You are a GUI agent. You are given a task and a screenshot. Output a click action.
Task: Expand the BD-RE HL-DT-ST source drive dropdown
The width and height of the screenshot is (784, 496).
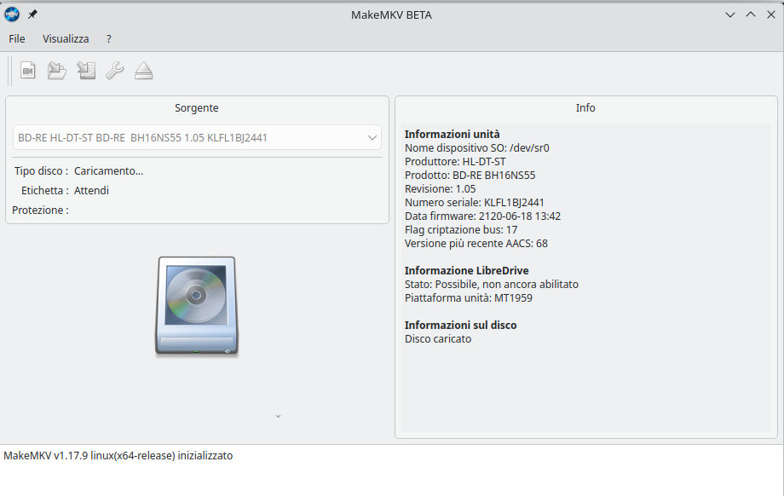click(x=197, y=137)
